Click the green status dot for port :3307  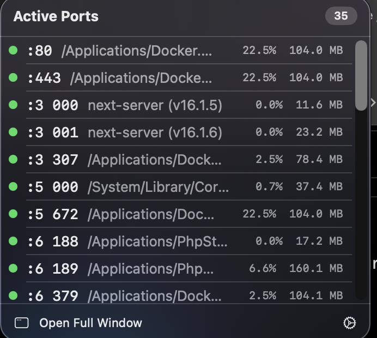tap(13, 159)
